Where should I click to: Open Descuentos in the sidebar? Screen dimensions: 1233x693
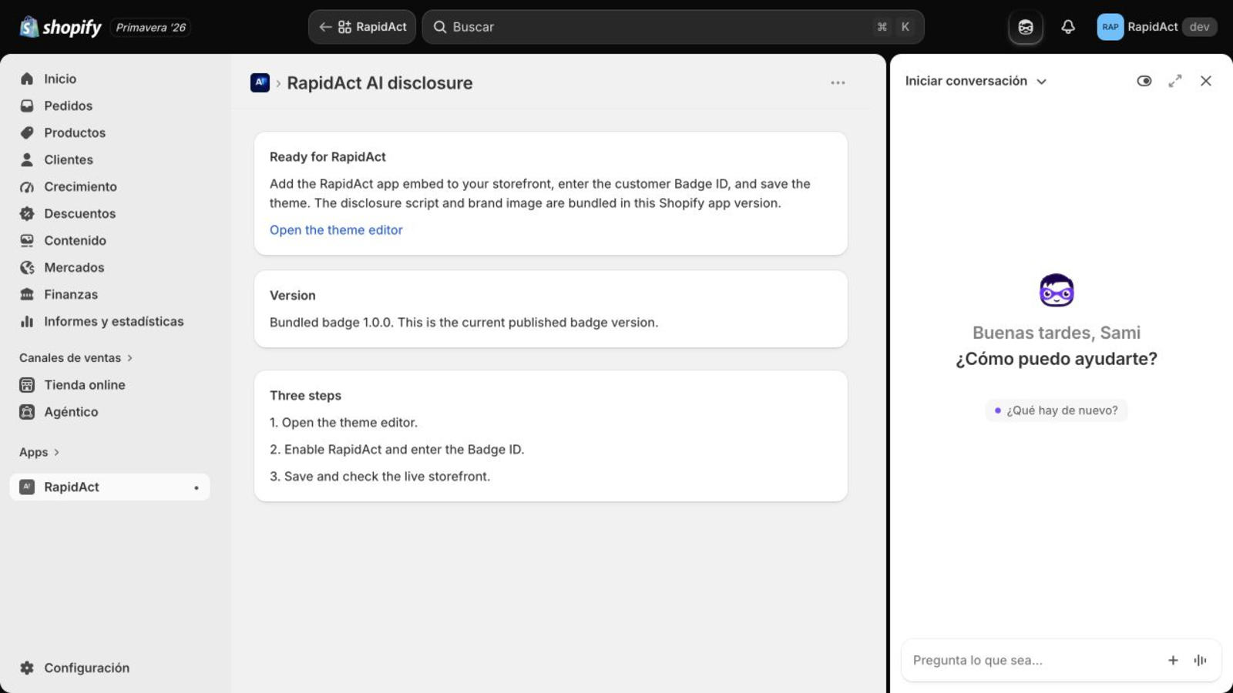109,213
